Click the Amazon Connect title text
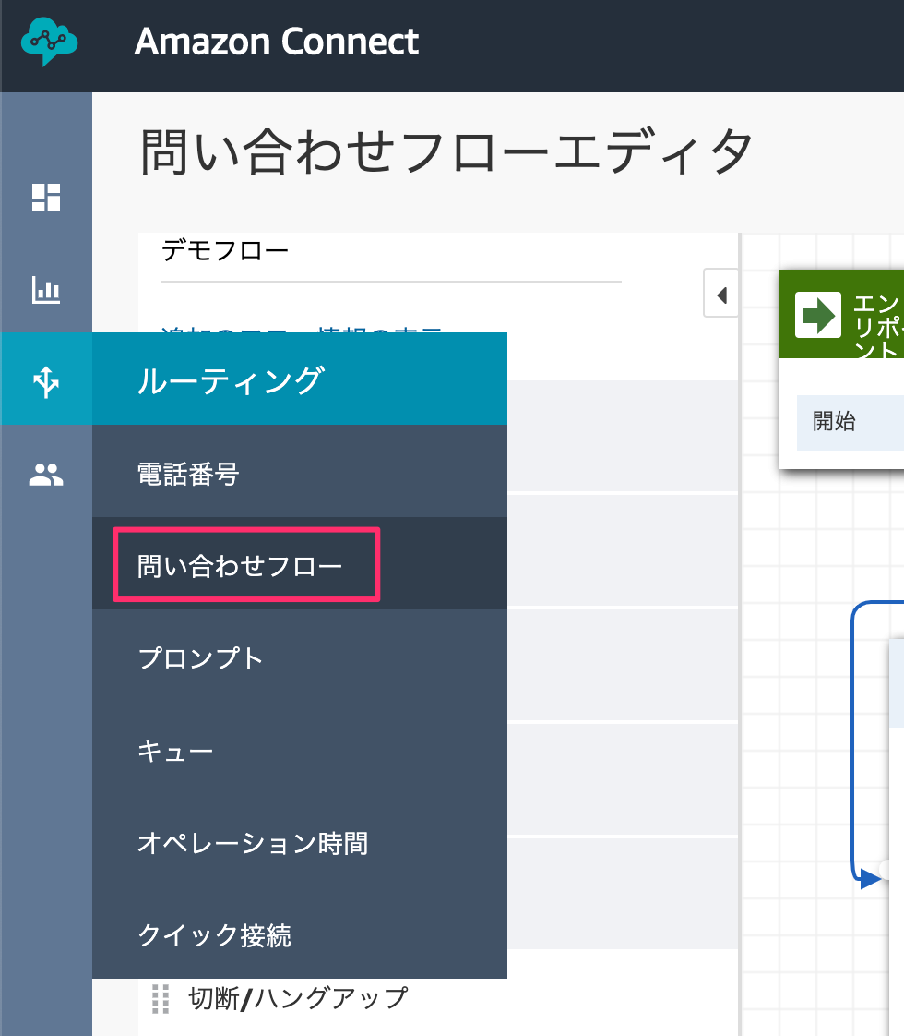 pos(277,42)
